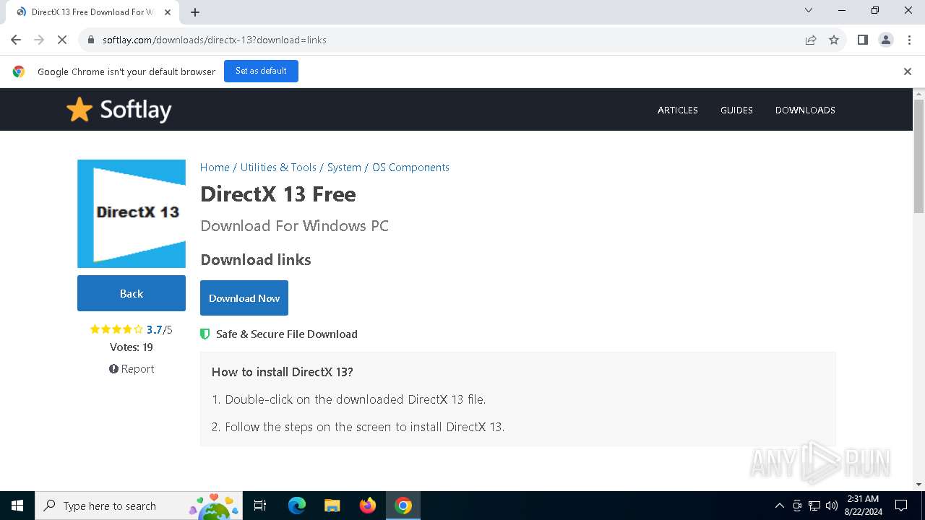Close the DirectX 13 tab
The image size is (925, 520).
(x=168, y=12)
